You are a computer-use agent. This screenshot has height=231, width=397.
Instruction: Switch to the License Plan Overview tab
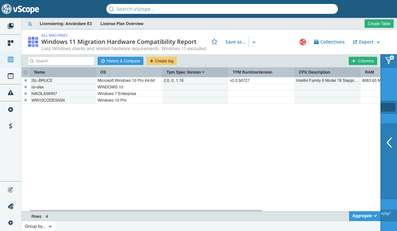(x=122, y=24)
